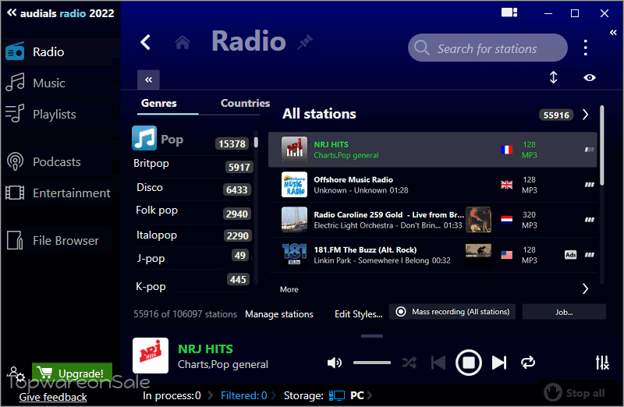Select the J-pop genre

(x=192, y=258)
